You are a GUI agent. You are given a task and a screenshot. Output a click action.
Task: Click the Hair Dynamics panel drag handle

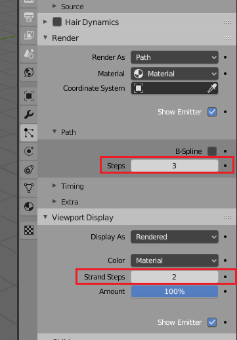(228, 22)
